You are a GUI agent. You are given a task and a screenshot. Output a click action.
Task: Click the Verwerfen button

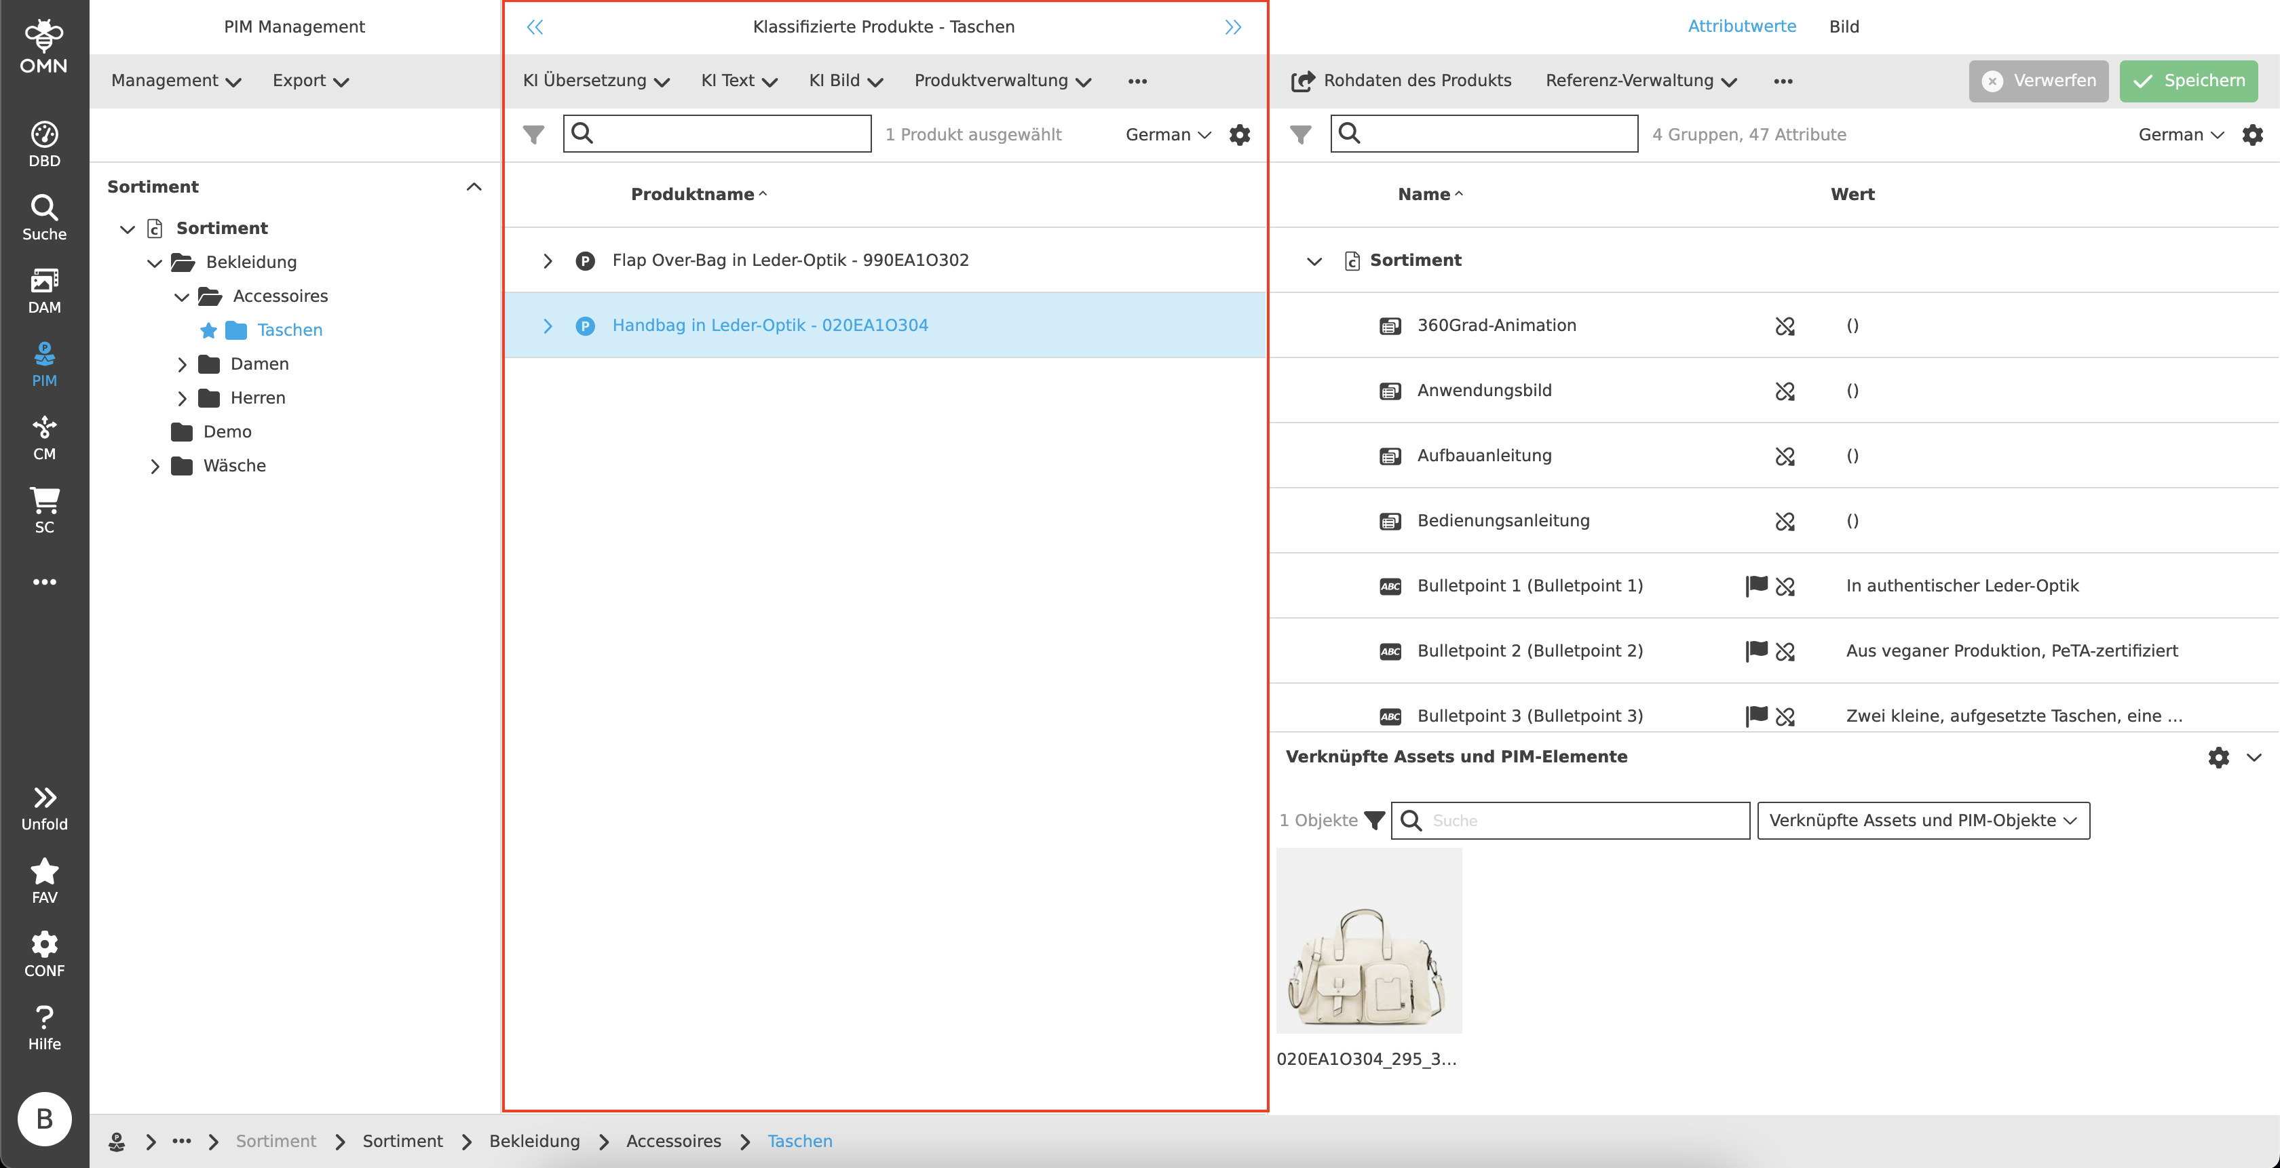(2038, 81)
